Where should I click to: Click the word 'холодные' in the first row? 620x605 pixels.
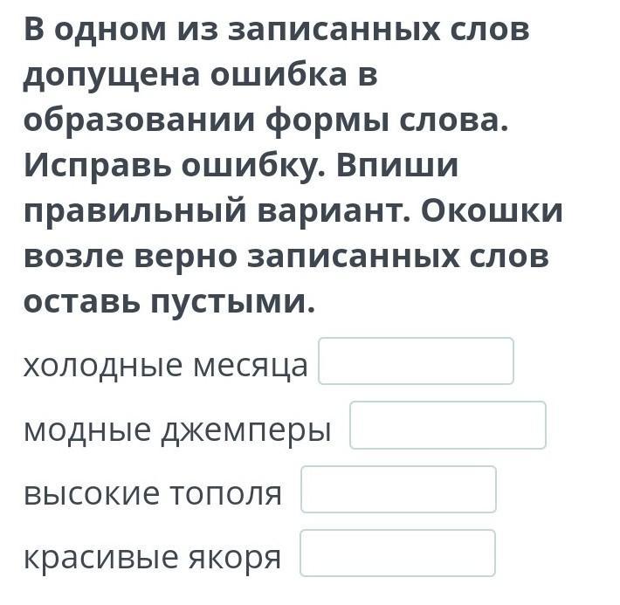[x=104, y=366]
